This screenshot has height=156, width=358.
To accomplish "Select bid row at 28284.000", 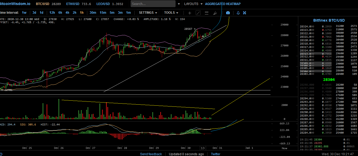I will pyautogui.click(x=316, y=133).
